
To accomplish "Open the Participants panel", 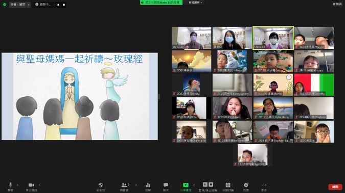I will pyautogui.click(x=125, y=187).
